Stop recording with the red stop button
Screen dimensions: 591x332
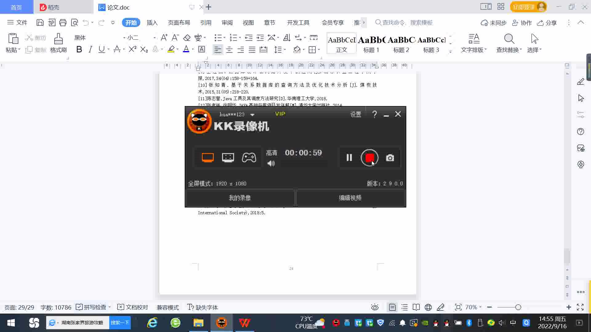coord(369,158)
